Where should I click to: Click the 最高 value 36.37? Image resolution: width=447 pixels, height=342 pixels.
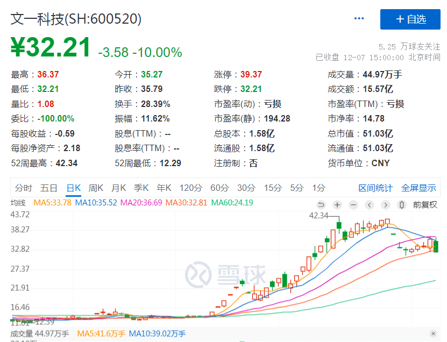pyautogui.click(x=48, y=74)
